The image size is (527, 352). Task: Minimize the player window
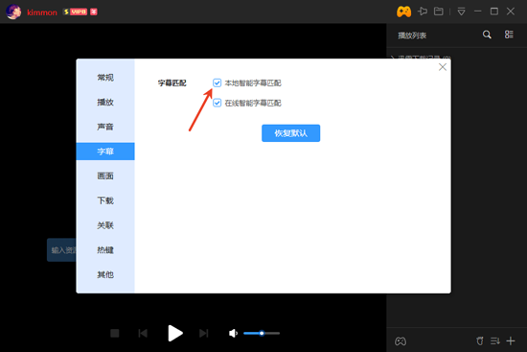point(477,12)
